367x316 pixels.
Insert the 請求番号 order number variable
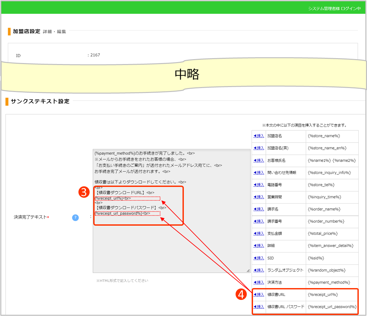259,221
